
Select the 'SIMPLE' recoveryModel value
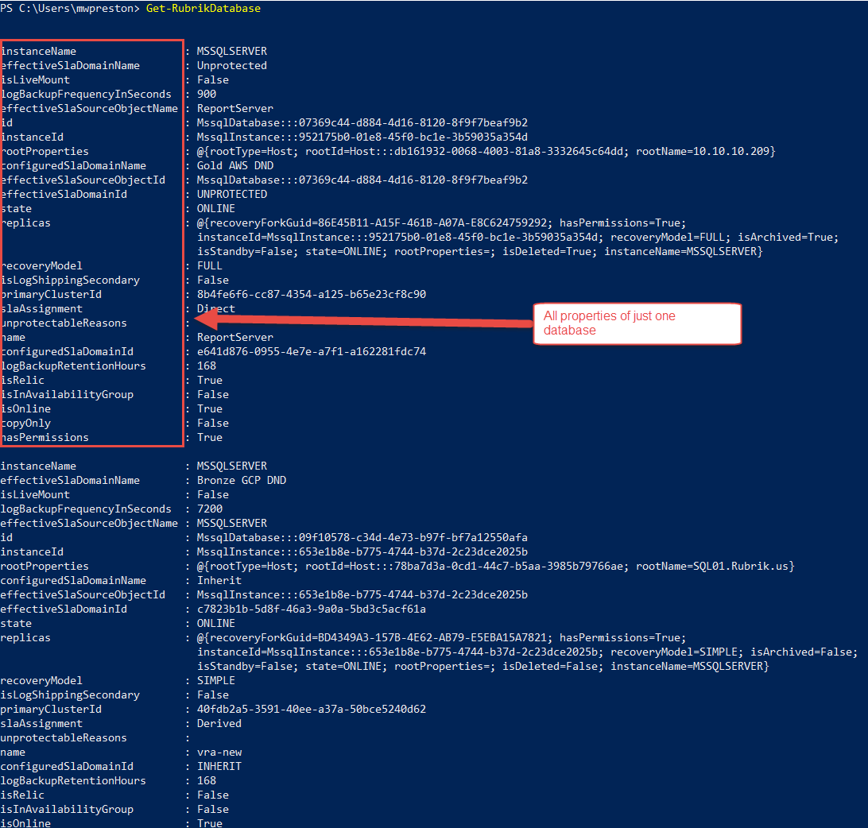click(x=216, y=681)
